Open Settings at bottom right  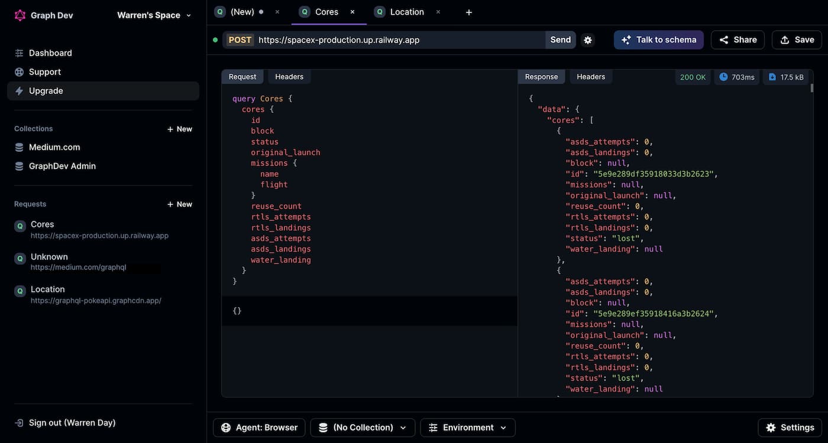790,428
